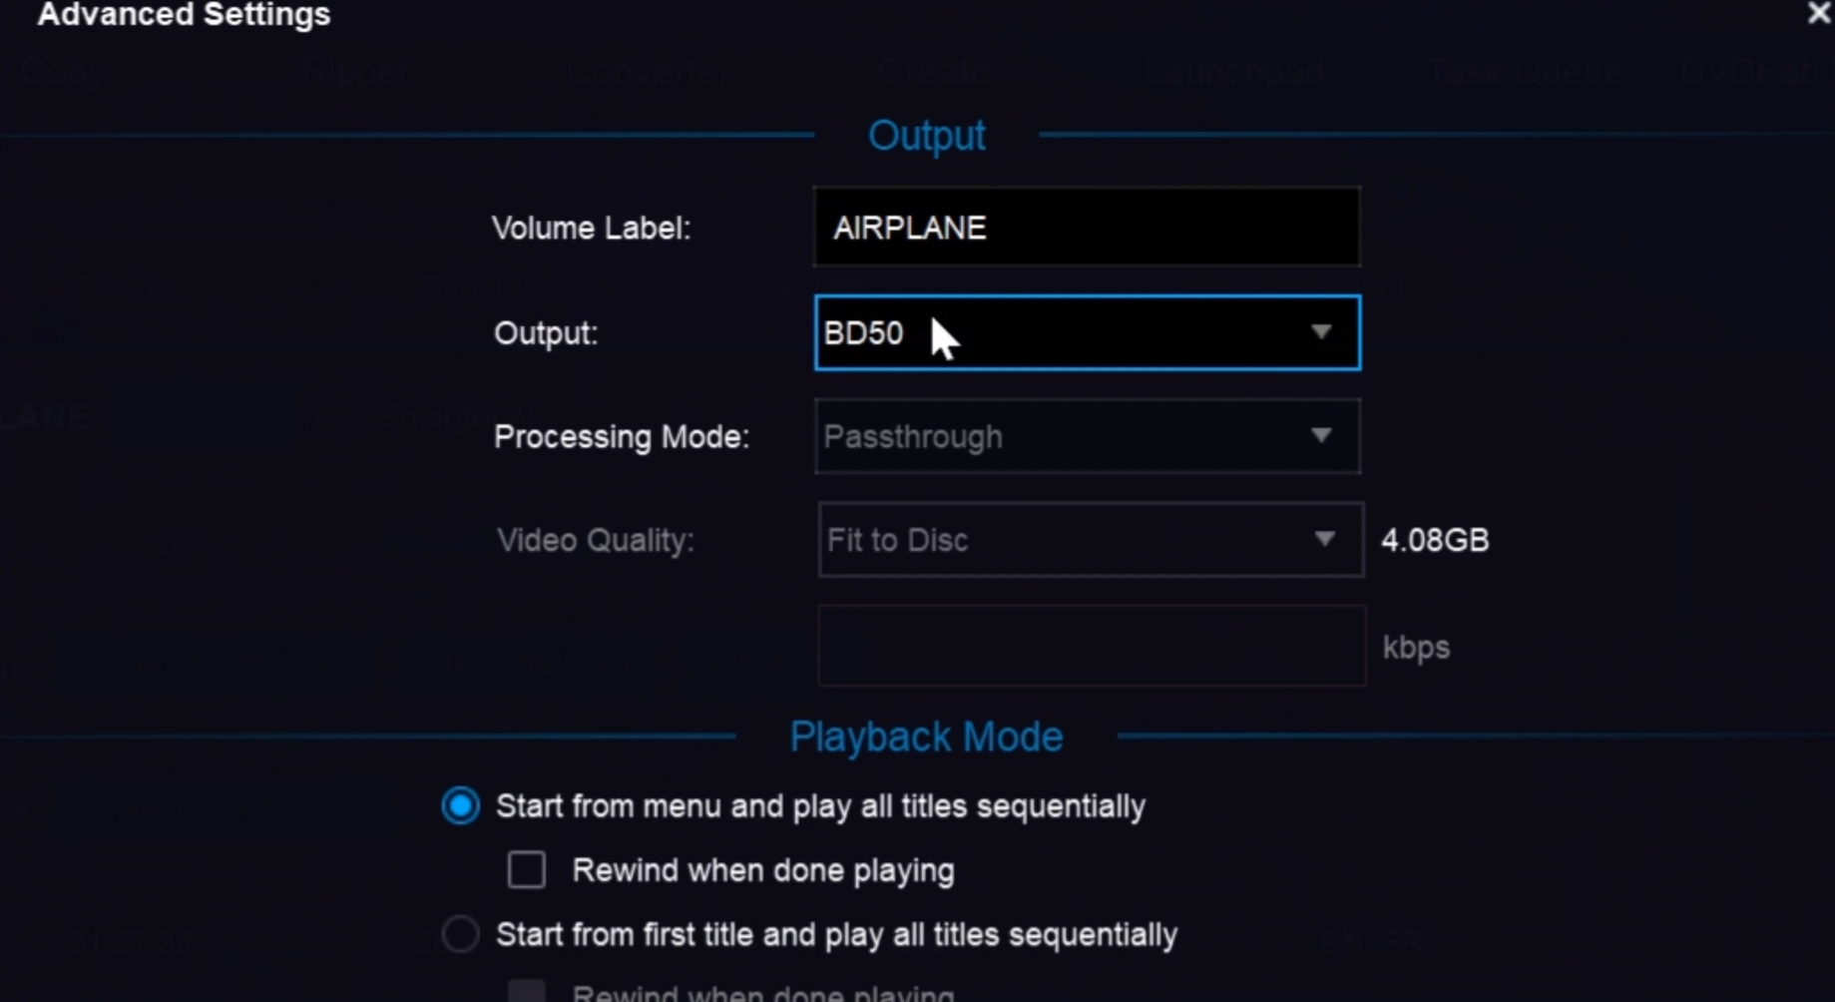Open the Converter tab

pos(647,71)
